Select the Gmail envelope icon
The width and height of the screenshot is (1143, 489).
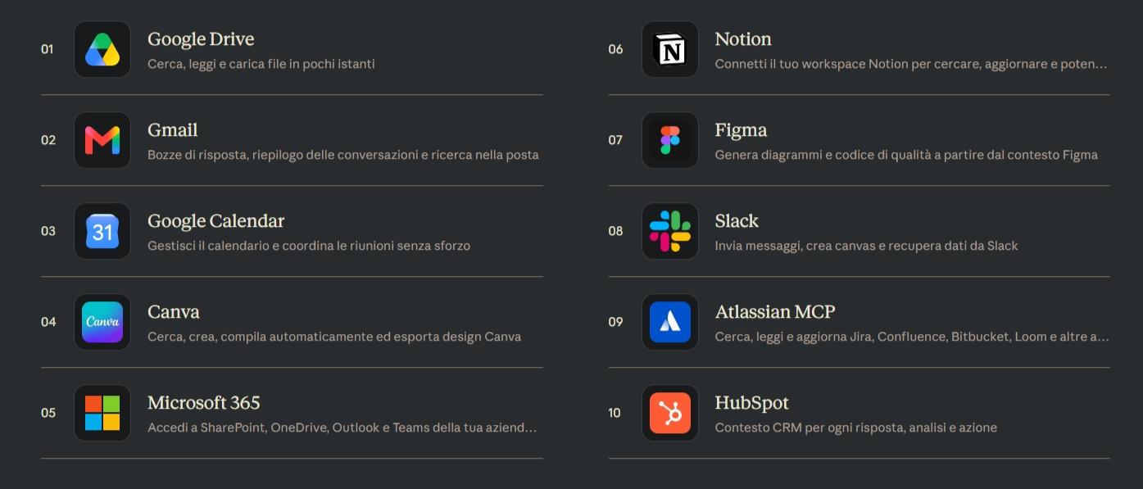[x=102, y=140]
